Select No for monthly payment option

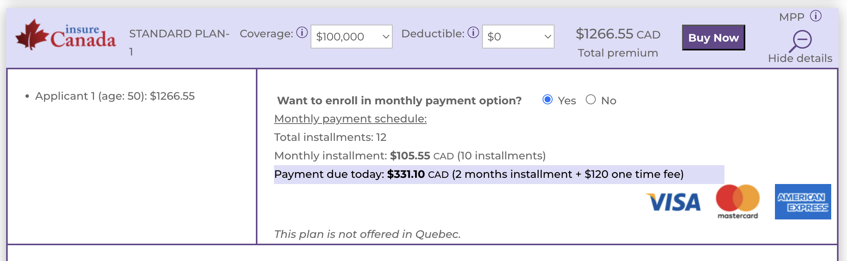pyautogui.click(x=591, y=100)
